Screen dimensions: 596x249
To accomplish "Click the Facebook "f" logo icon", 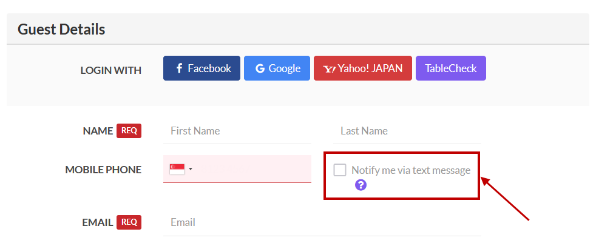I will 179,68.
